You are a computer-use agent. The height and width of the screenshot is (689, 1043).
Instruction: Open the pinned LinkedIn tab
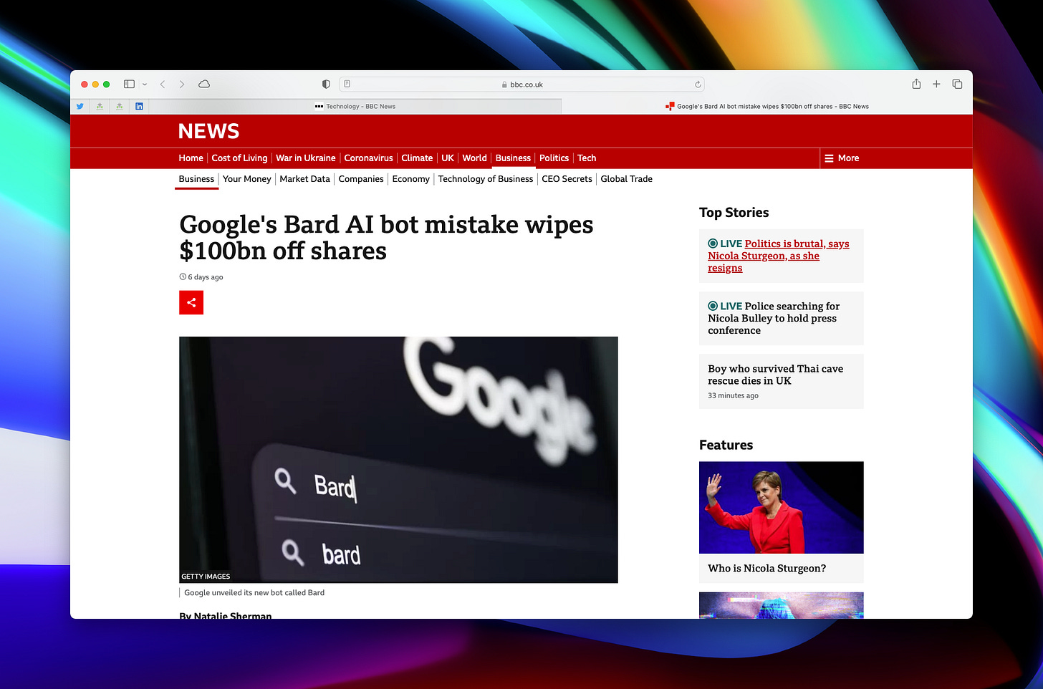point(139,106)
